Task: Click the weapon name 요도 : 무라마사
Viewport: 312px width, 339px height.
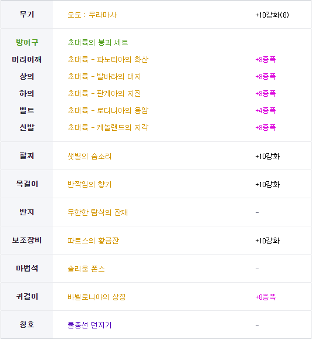Action: (x=92, y=15)
